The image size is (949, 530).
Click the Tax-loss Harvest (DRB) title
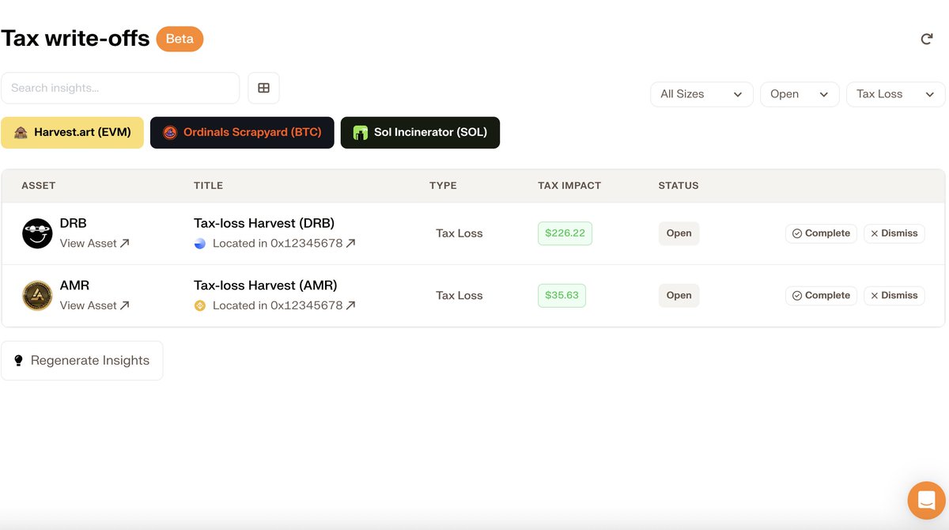(x=264, y=223)
